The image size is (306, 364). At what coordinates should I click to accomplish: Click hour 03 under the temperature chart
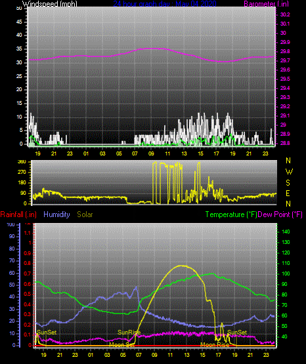[107, 355]
